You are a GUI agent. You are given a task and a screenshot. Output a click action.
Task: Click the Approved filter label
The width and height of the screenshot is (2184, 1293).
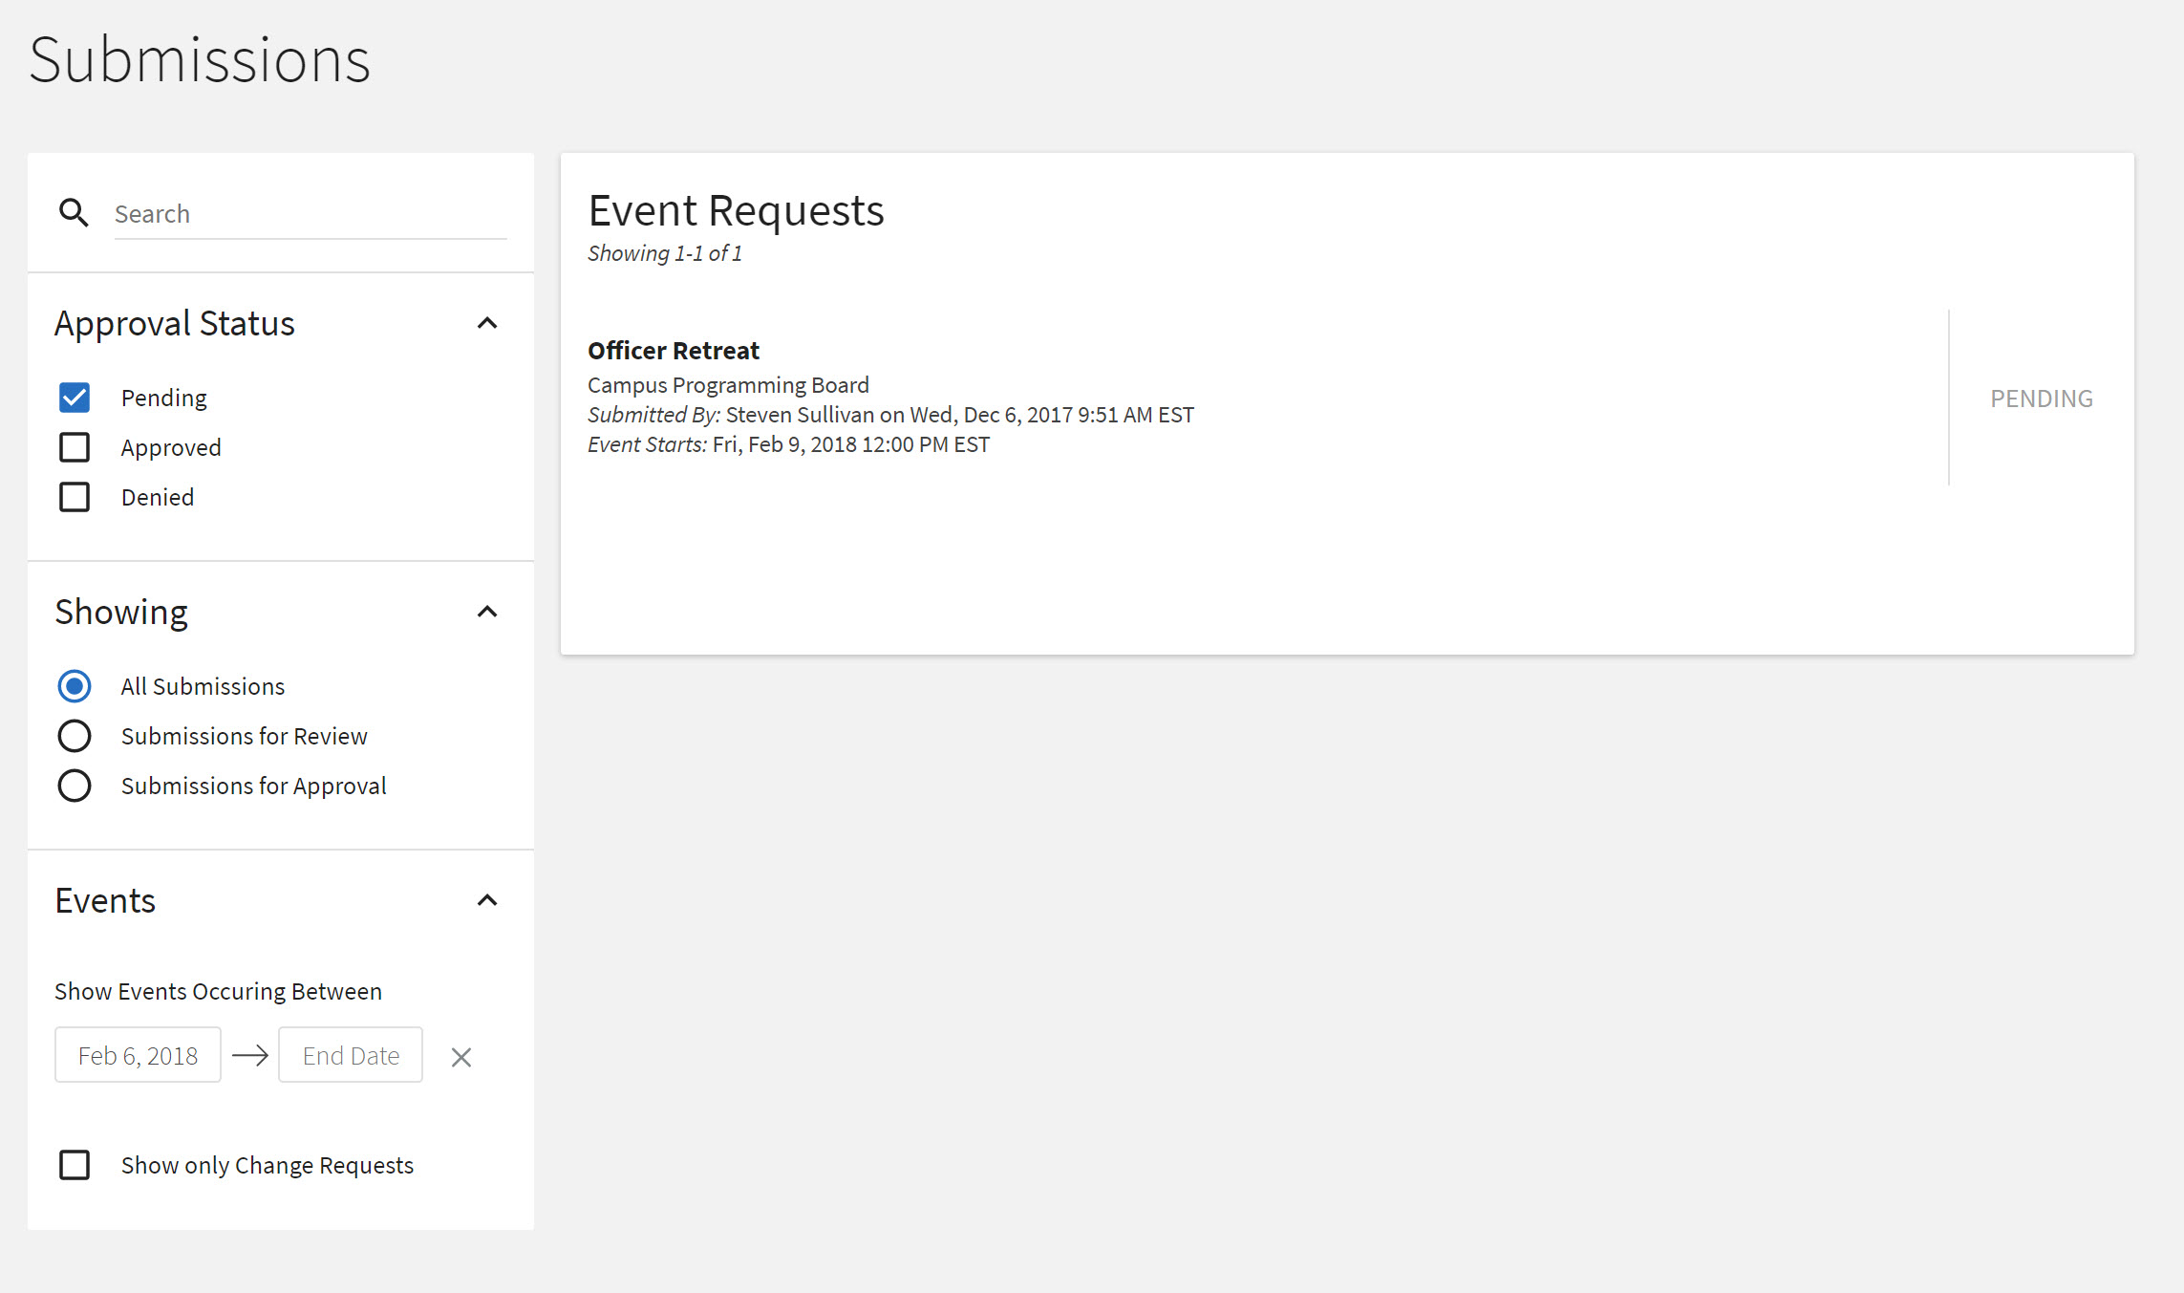coord(171,448)
